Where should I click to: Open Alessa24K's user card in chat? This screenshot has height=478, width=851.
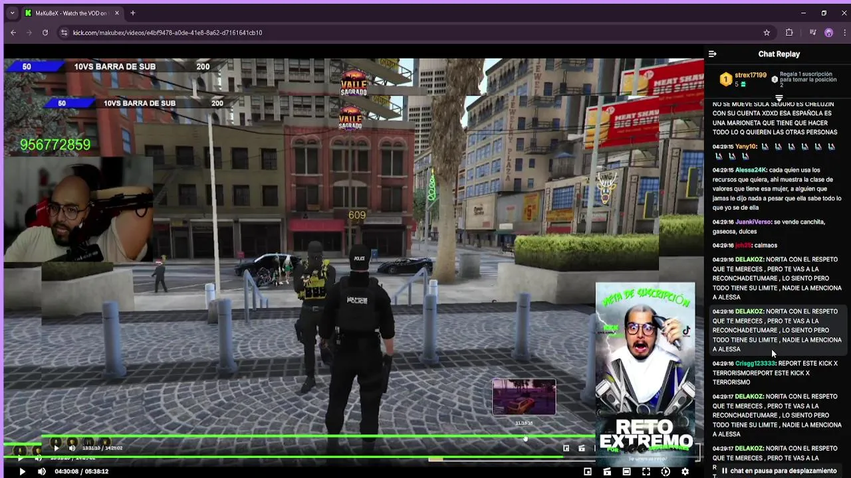[751, 170]
